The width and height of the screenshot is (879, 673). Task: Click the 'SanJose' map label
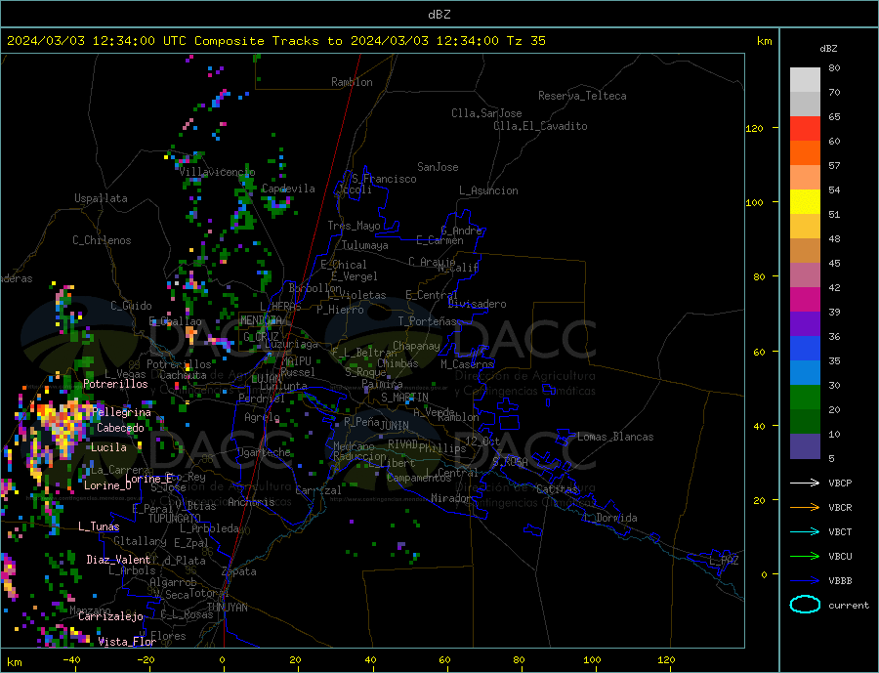click(438, 167)
